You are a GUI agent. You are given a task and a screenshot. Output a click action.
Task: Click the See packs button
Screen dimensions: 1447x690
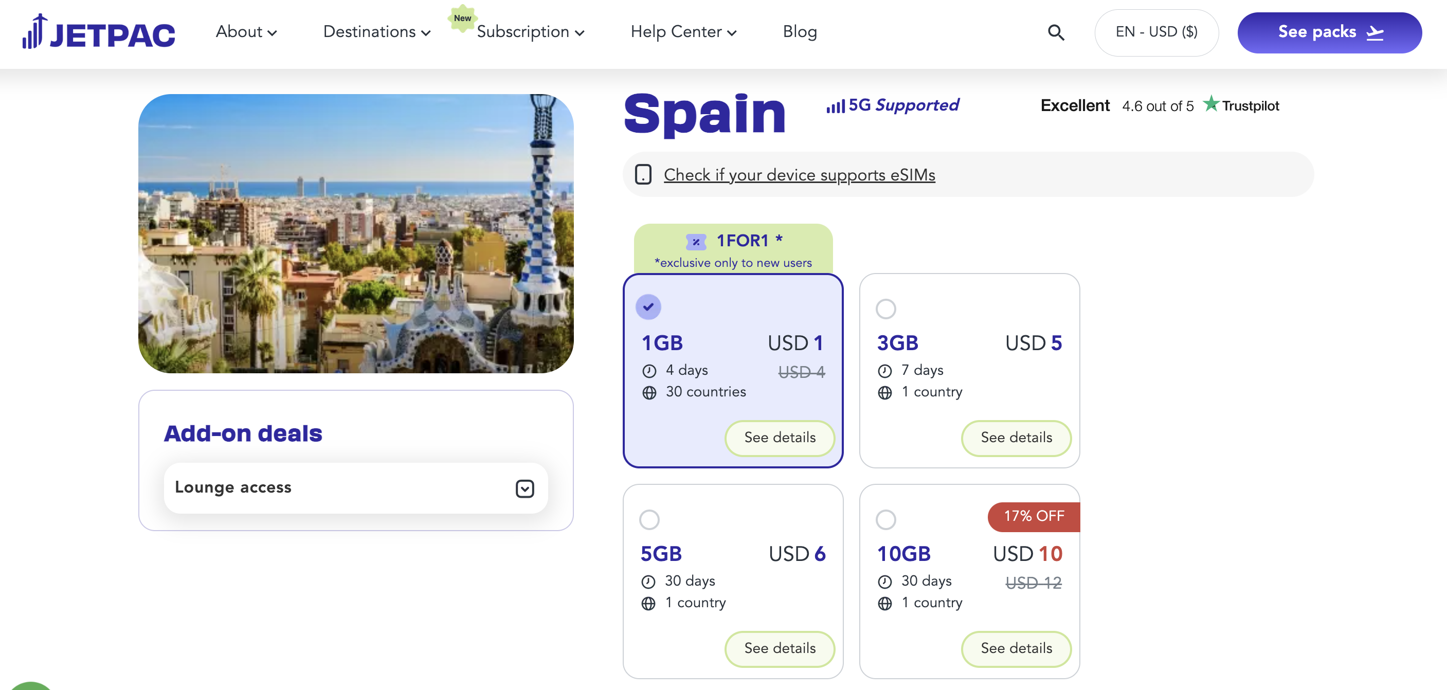(x=1329, y=32)
